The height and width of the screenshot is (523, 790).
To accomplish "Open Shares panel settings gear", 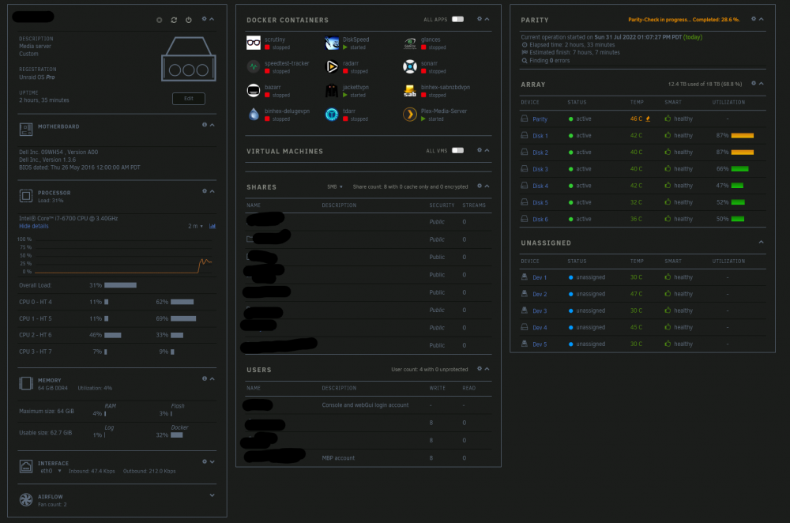I will tap(480, 186).
